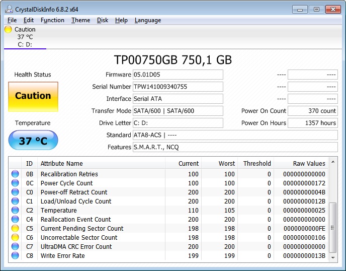Open the Edit menu
This screenshot has height=271, width=346.
pyautogui.click(x=29, y=20)
